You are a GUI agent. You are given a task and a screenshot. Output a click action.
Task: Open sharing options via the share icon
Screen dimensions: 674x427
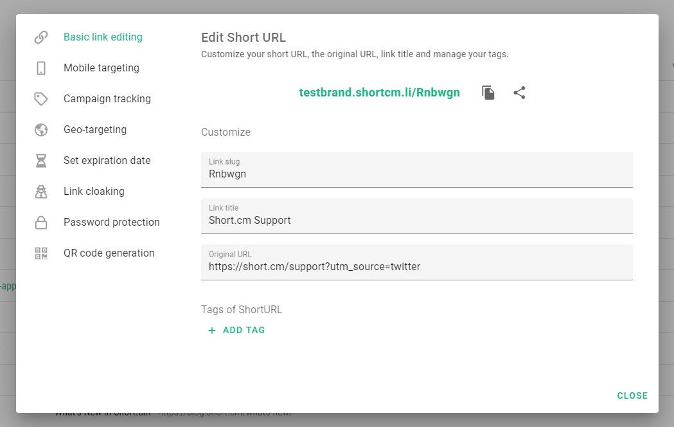tap(519, 93)
